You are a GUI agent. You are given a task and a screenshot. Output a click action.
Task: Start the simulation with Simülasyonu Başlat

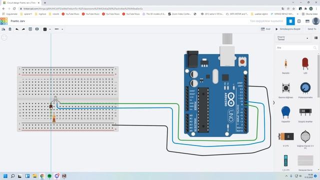[x=288, y=29]
